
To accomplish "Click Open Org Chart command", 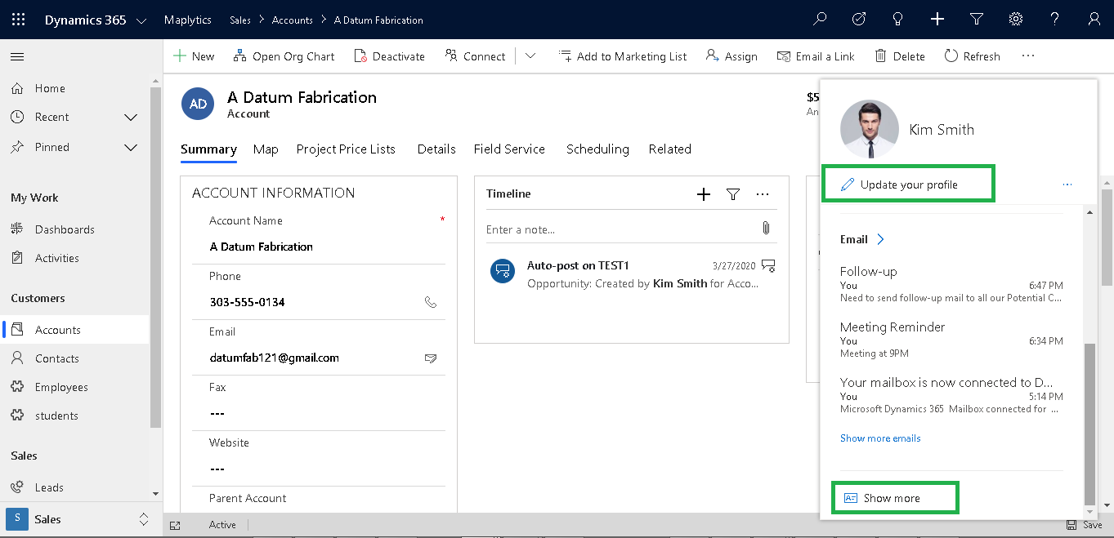I will 284,56.
